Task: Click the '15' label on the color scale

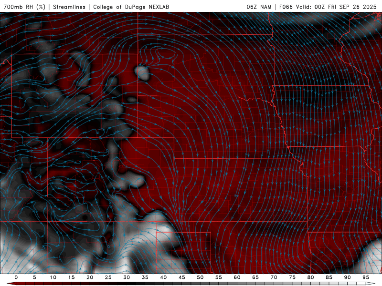Action: [71, 277]
